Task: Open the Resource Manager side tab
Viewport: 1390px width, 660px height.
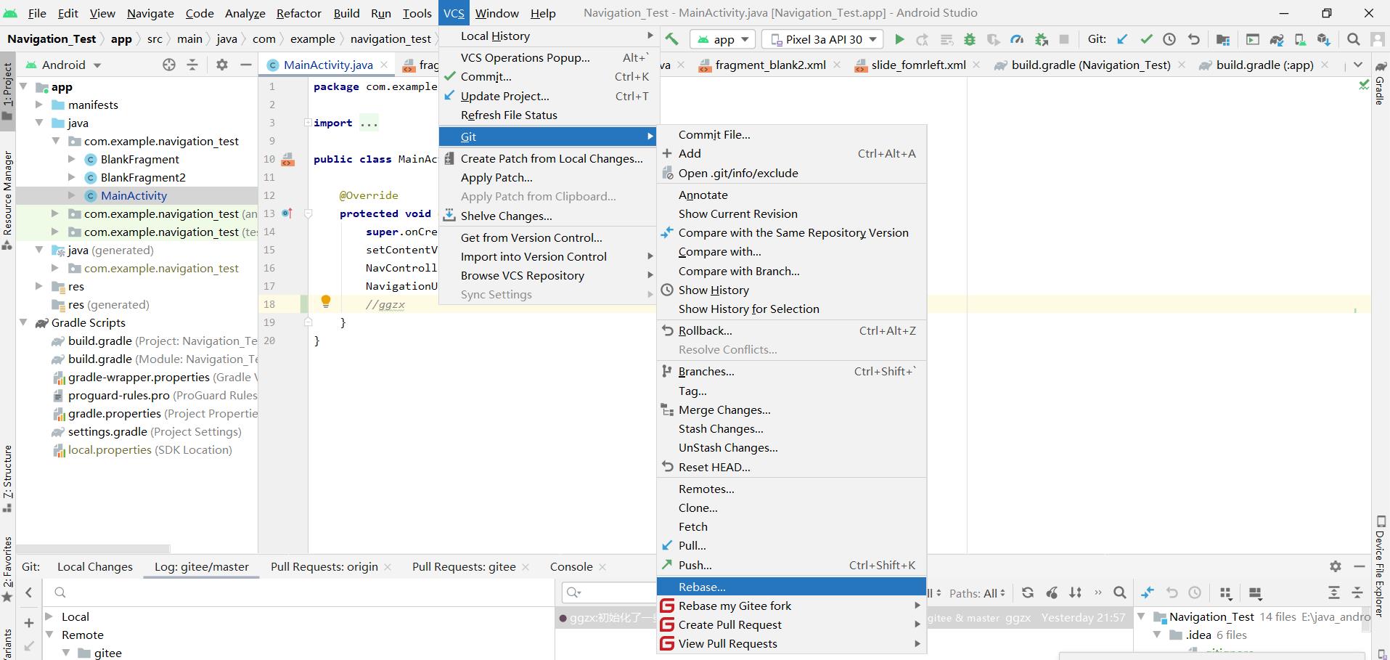Action: 7,200
